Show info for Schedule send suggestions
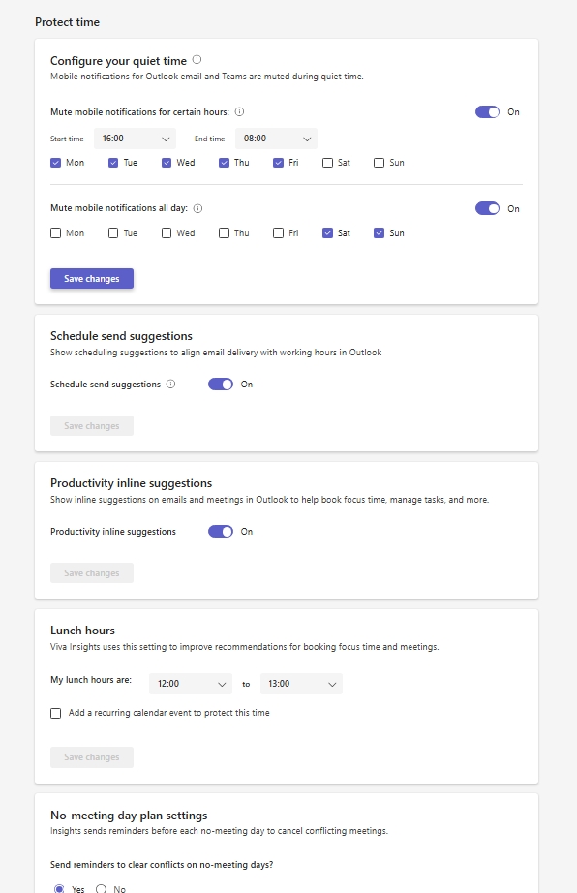The height and width of the screenshot is (893, 577). pyautogui.click(x=170, y=384)
